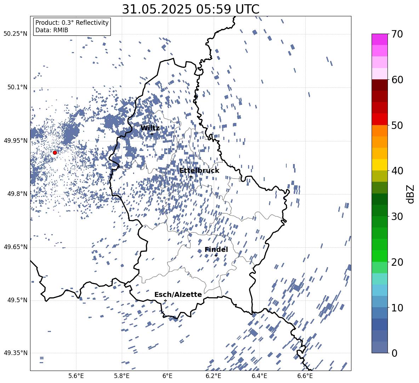This screenshot has width=419, height=383.
Task: Click the plot title 31.05.2025 05:59 UTC
Action: pyautogui.click(x=190, y=9)
